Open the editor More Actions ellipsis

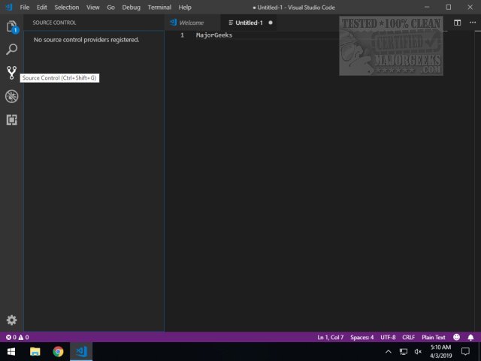[x=473, y=23]
